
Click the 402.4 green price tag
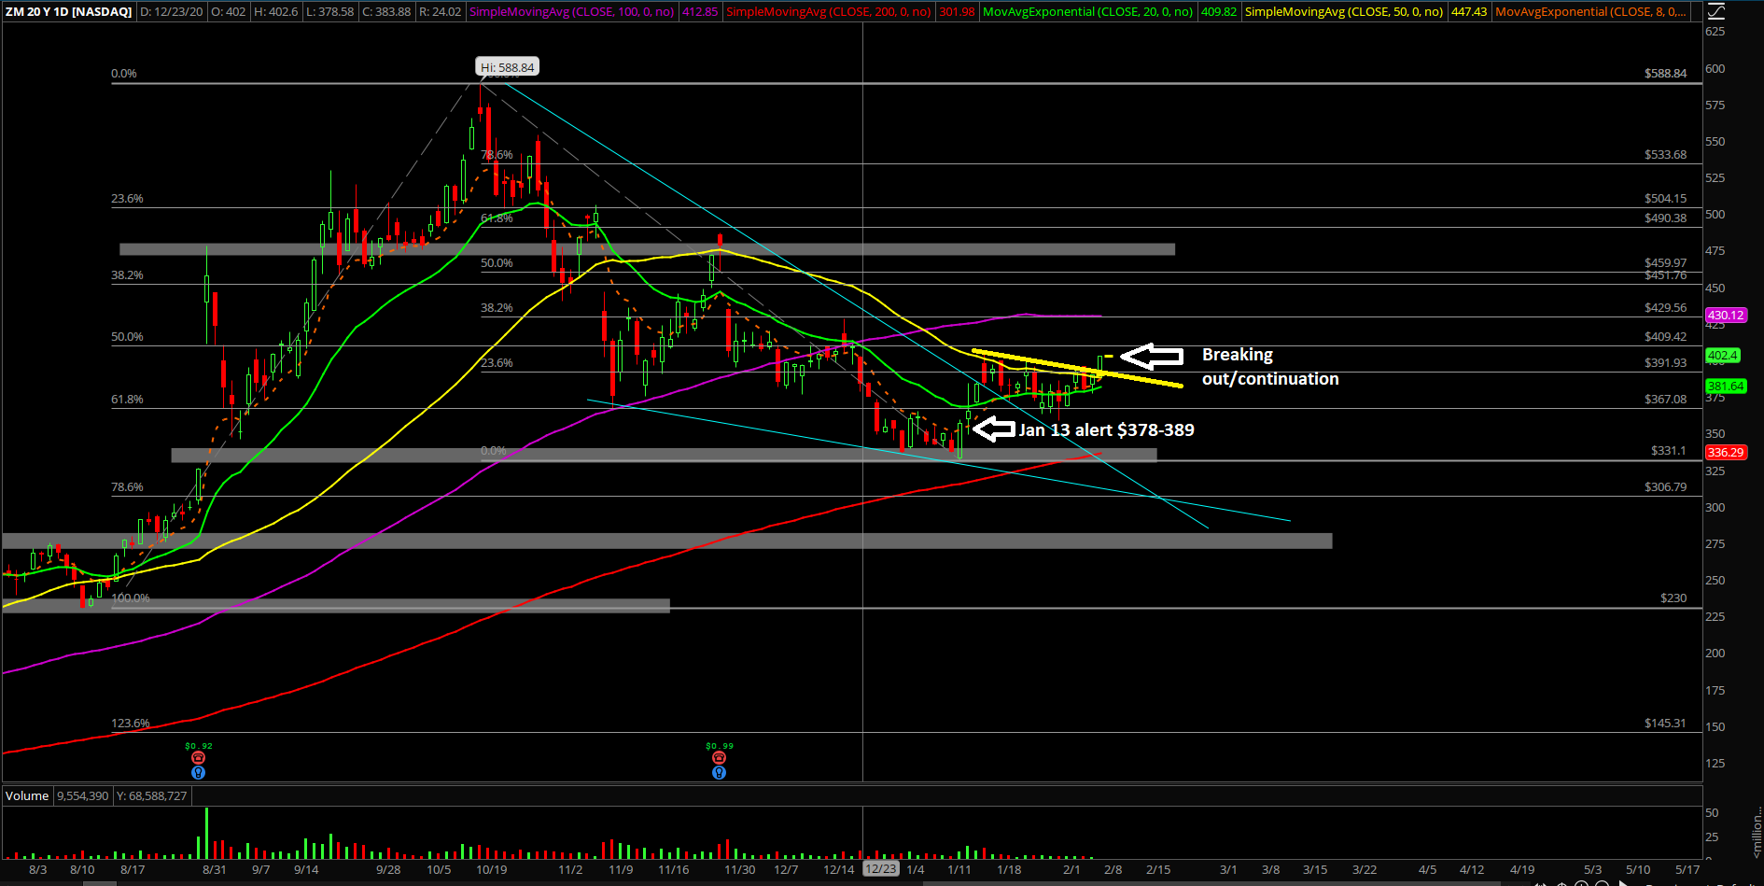1722,356
